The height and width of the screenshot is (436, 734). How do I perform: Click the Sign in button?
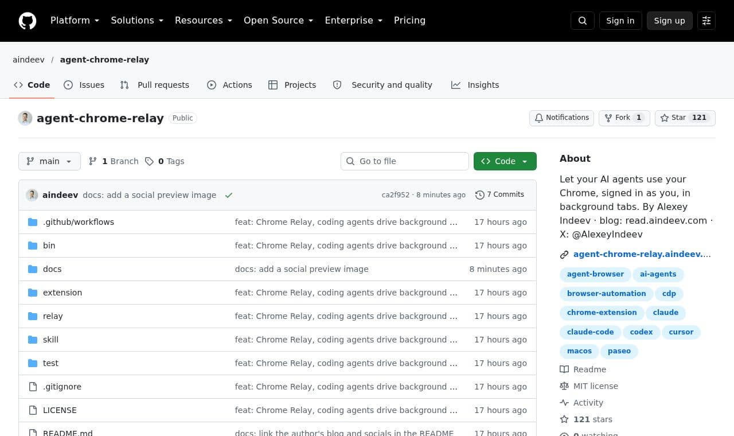(x=620, y=21)
